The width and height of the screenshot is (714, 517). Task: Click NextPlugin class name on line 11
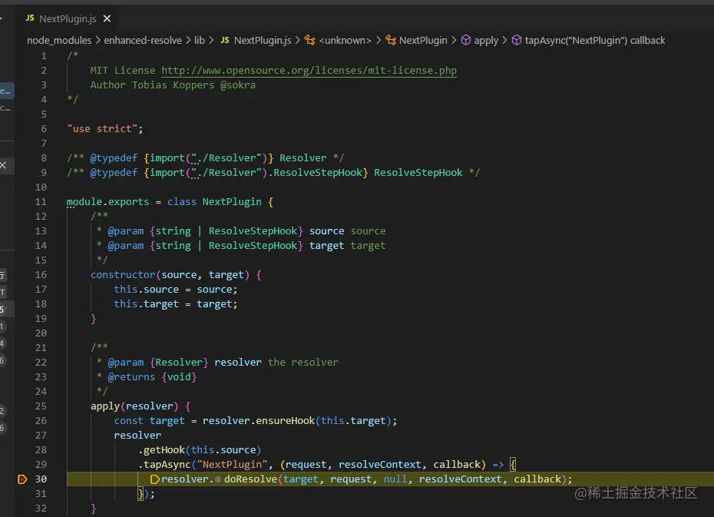232,202
